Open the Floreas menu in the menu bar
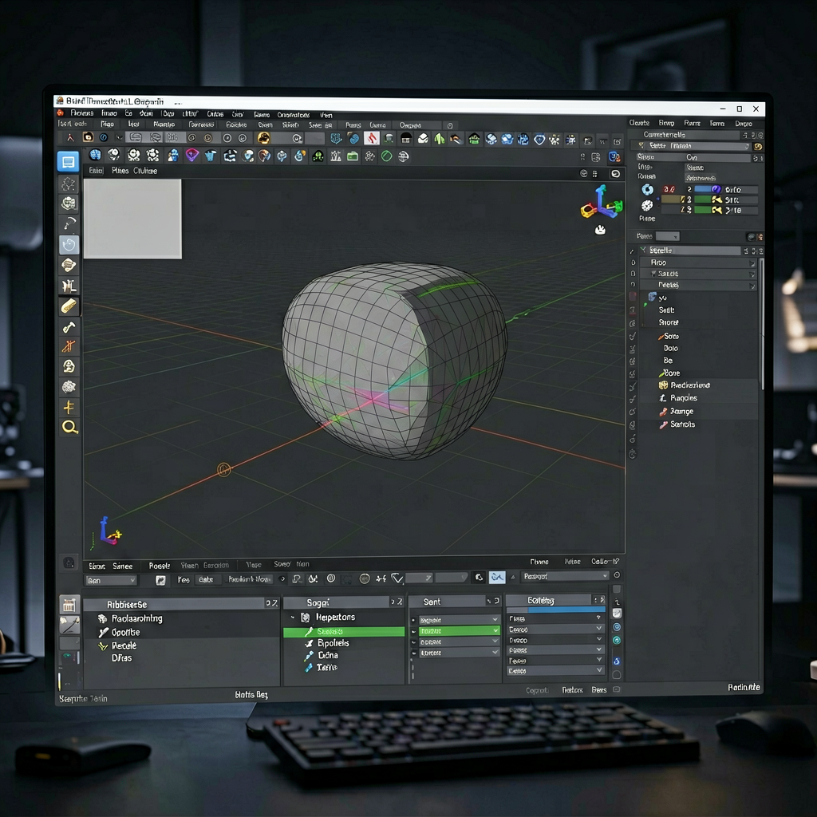 pyautogui.click(x=82, y=113)
